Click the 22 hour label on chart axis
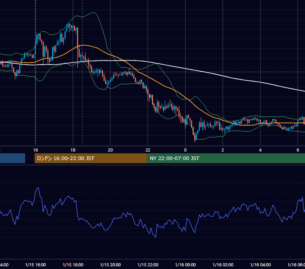The image size is (305, 269). tap(148, 150)
